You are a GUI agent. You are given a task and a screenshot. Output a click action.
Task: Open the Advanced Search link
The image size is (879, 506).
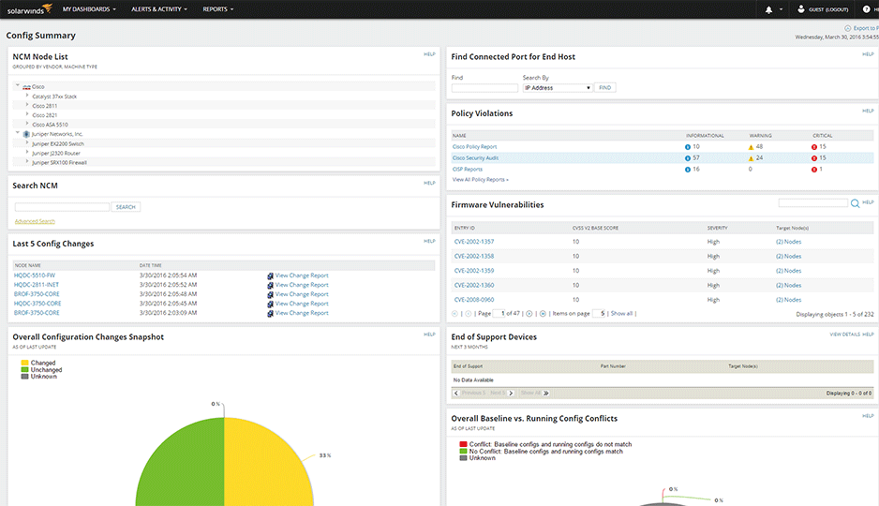(x=35, y=221)
